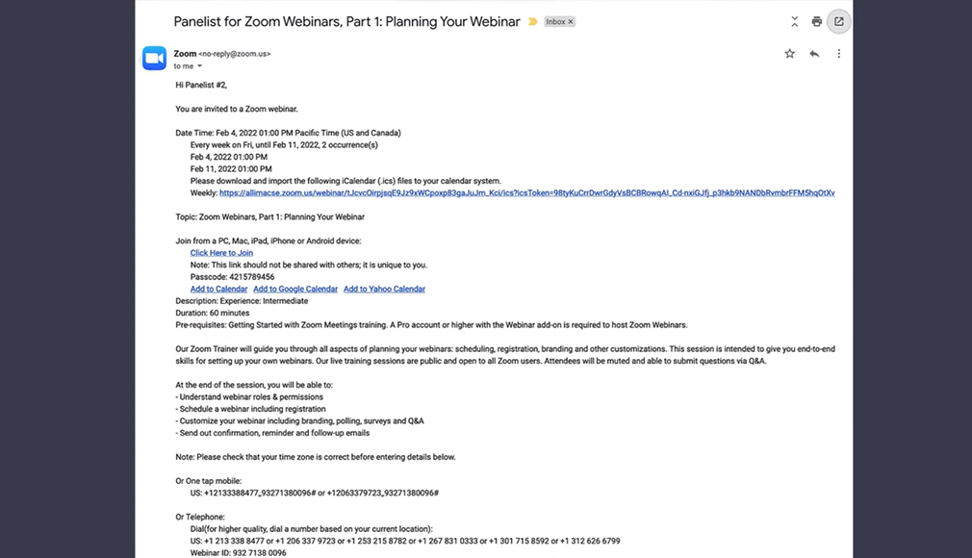Reply to the Zoom email
Image resolution: width=972 pixels, height=558 pixels.
[813, 54]
